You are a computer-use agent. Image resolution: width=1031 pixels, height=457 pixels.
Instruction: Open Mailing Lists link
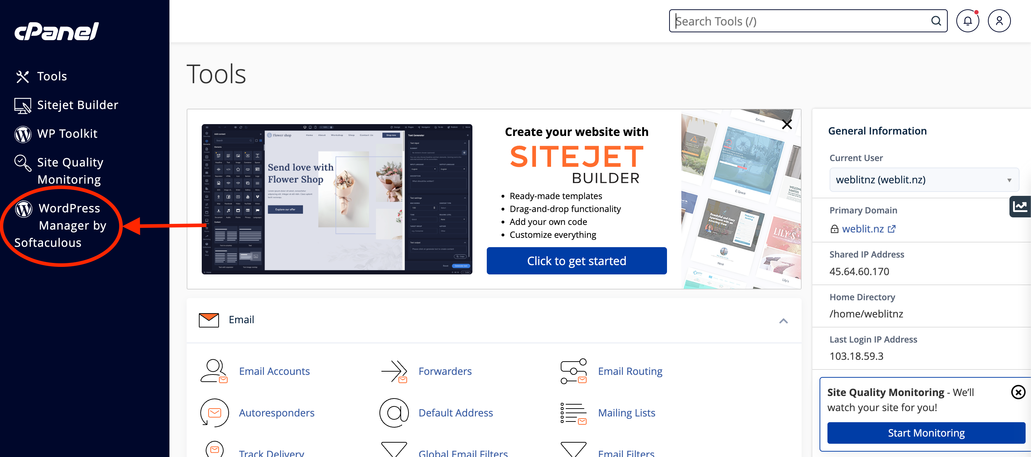(626, 413)
